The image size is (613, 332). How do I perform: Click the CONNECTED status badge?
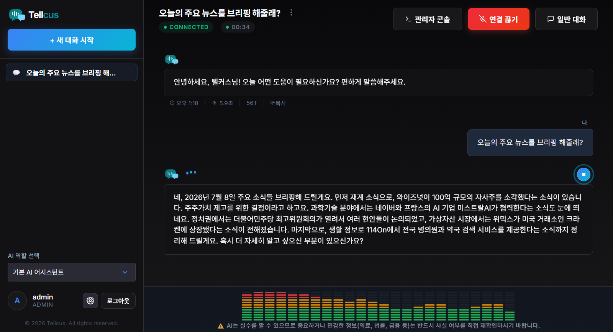coord(186,27)
